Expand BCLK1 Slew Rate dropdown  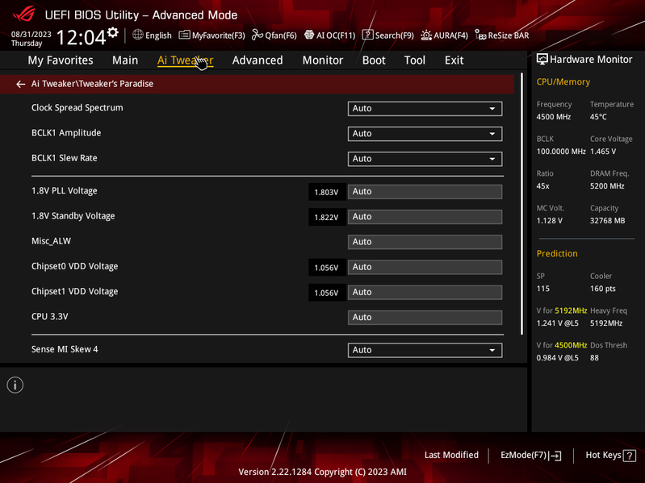click(x=425, y=159)
